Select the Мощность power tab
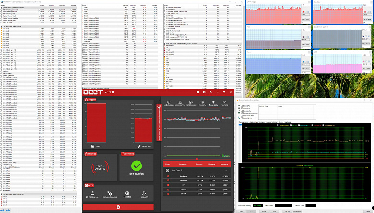Image resolution: width=374 pixels, height=213 pixels. point(213,103)
